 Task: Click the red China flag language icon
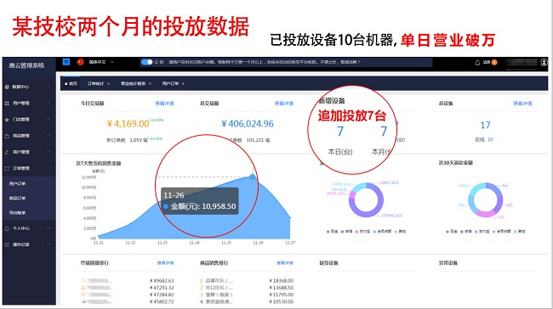(x=80, y=62)
